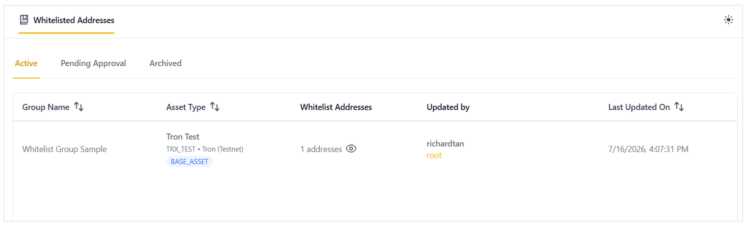The width and height of the screenshot is (745, 226).
Task: Click the Asset Type column header
Action: (x=186, y=107)
